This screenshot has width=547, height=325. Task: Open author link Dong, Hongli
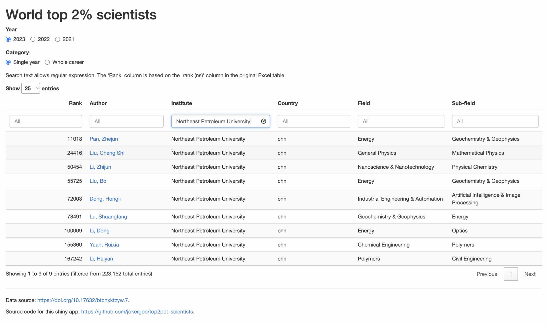pos(105,199)
